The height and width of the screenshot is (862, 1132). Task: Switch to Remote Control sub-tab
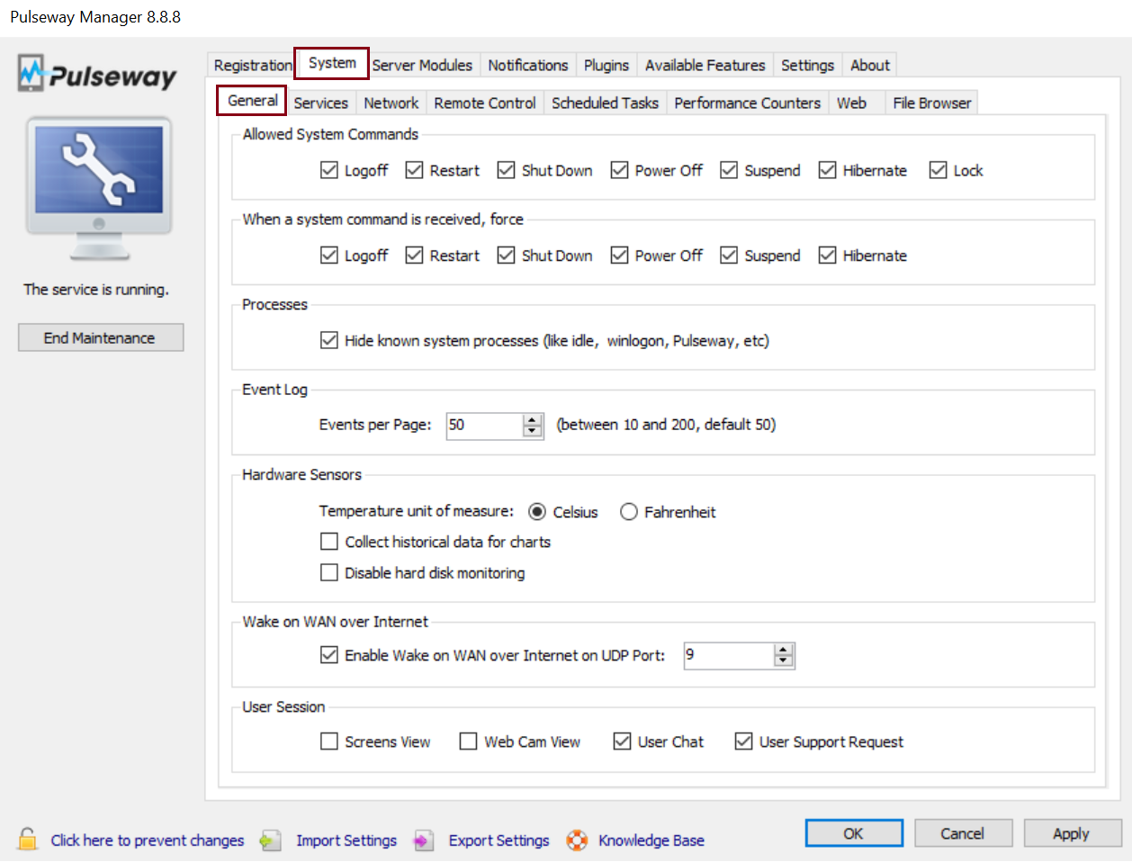pos(485,103)
